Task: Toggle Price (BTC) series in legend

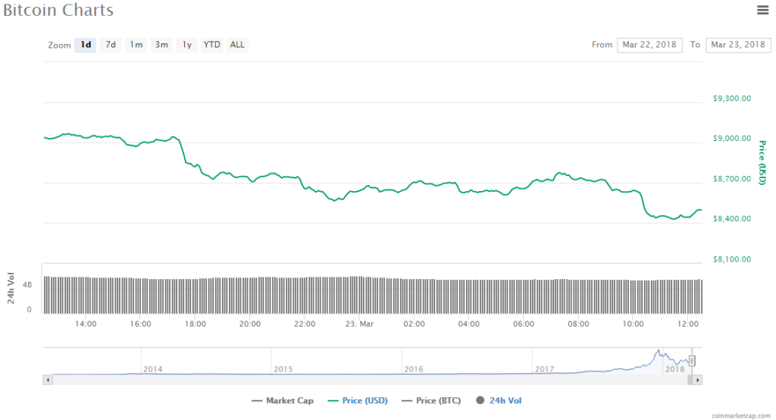Action: point(432,400)
